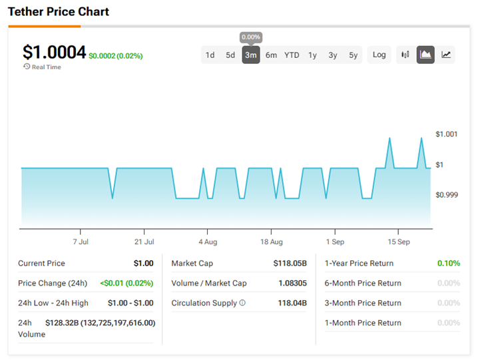Screen dimensions: 478x364
Task: Click the 6-Month Price Return label
Action: [363, 283]
